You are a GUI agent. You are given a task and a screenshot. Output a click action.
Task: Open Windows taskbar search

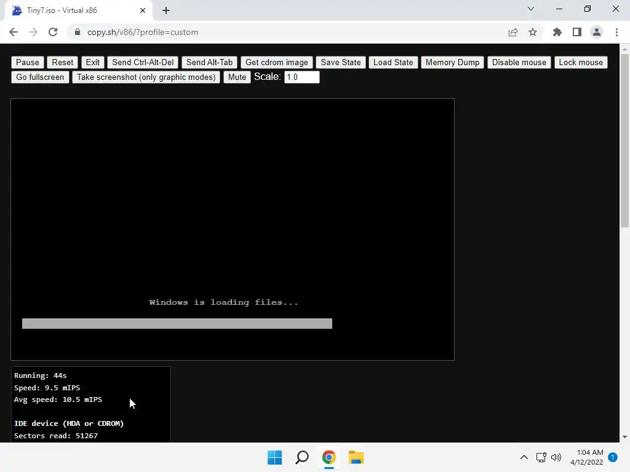[302, 457]
